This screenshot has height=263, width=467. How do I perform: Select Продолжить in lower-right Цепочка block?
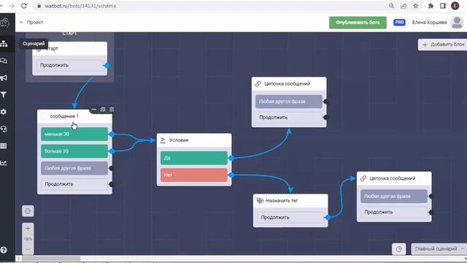[x=394, y=213]
